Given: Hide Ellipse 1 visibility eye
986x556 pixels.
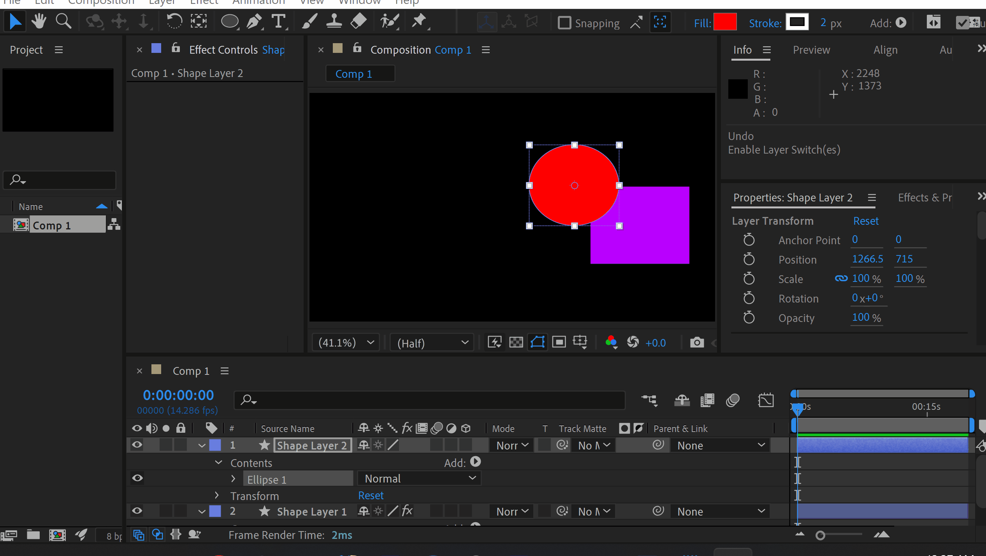Looking at the screenshot, I should pos(137,478).
